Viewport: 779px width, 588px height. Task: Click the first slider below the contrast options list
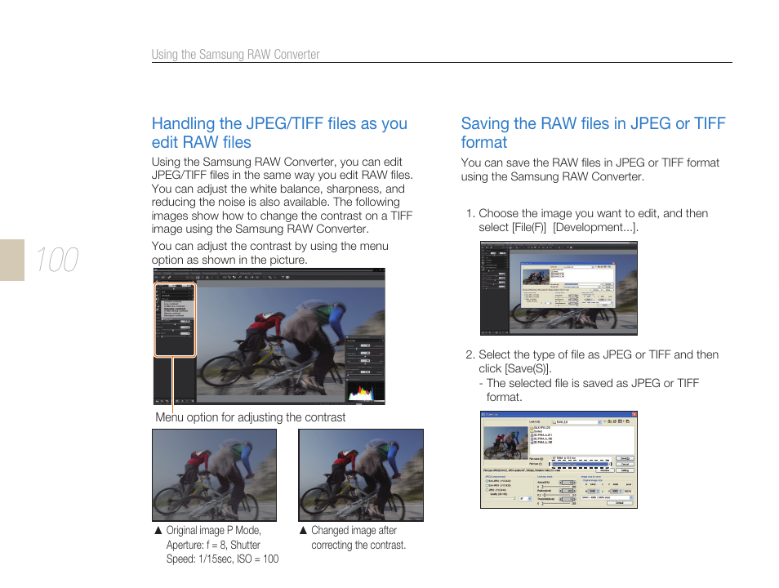175,324
